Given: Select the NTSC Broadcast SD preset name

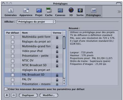Looking at the screenshot, I should pos(34,65).
